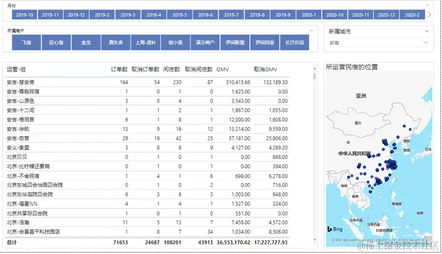Sort table by 取消GMV column header
Screen dimensions: 442x254
[266, 69]
